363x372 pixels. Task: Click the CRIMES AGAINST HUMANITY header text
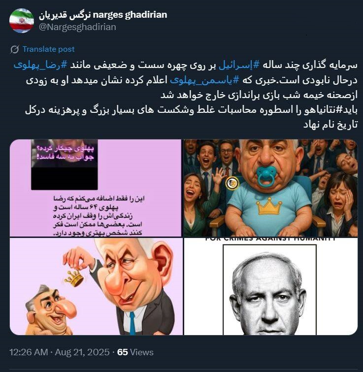(x=270, y=239)
